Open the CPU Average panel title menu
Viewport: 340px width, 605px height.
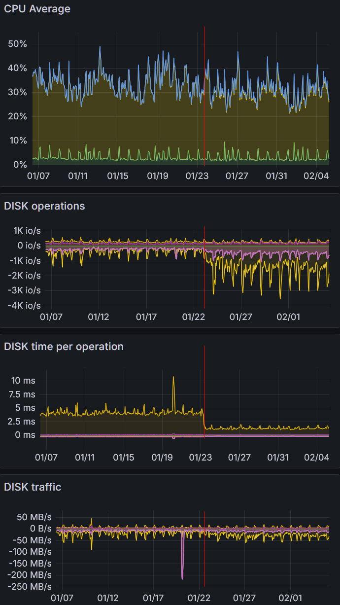click(37, 9)
